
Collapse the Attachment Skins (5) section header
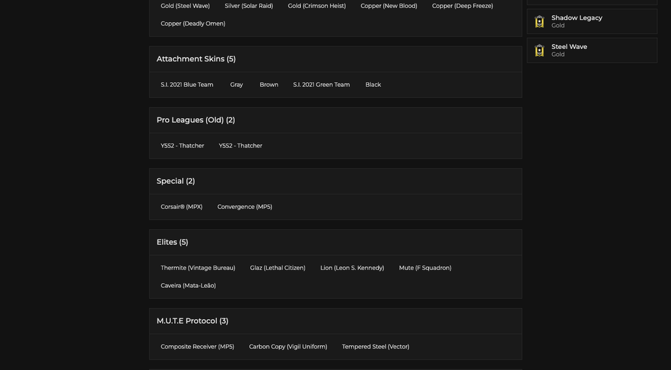pos(335,59)
